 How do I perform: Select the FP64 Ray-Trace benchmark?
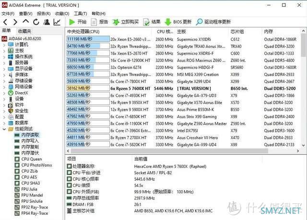pos(31,213)
